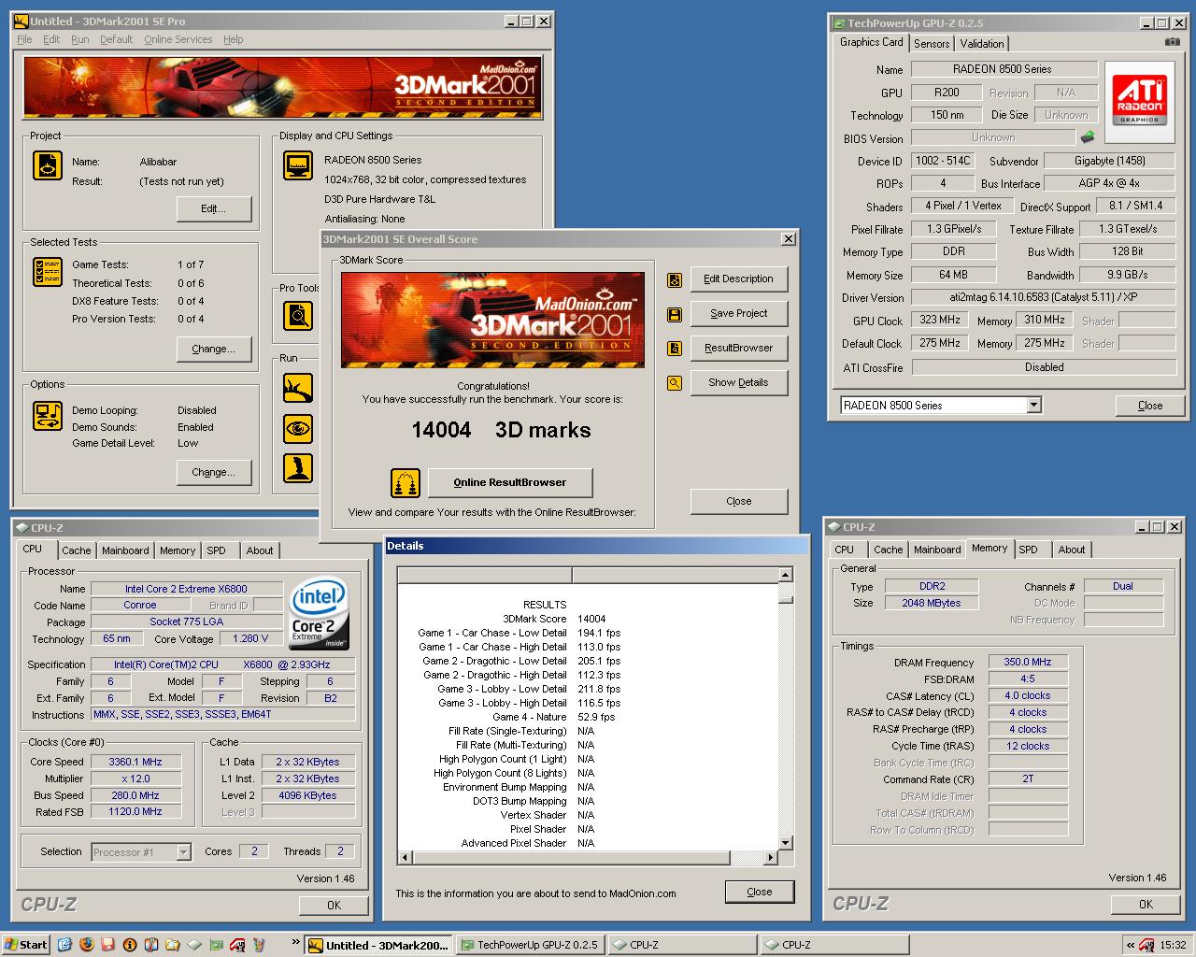The width and height of the screenshot is (1196, 957).
Task: Click the red ATI tool quick launch icon
Action: (x=237, y=945)
